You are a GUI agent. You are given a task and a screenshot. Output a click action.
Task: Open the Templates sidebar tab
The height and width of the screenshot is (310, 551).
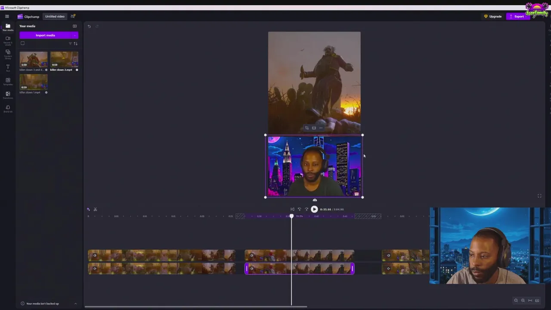point(8,81)
